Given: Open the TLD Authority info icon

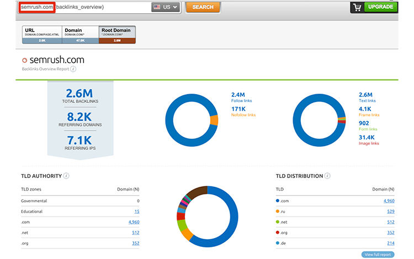Looking at the screenshot, I should pyautogui.click(x=66, y=176).
